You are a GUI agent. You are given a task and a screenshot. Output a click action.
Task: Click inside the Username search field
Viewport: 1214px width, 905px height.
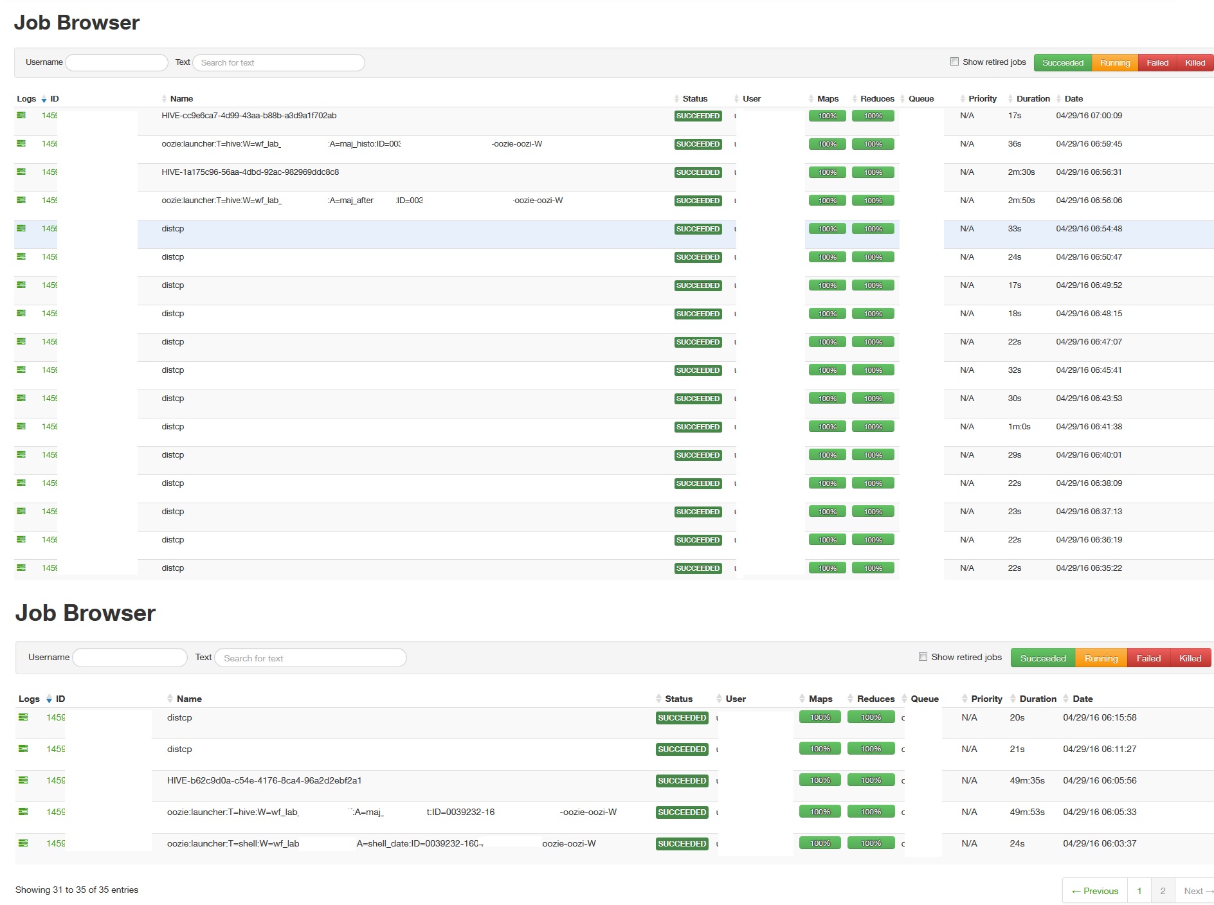(x=116, y=62)
